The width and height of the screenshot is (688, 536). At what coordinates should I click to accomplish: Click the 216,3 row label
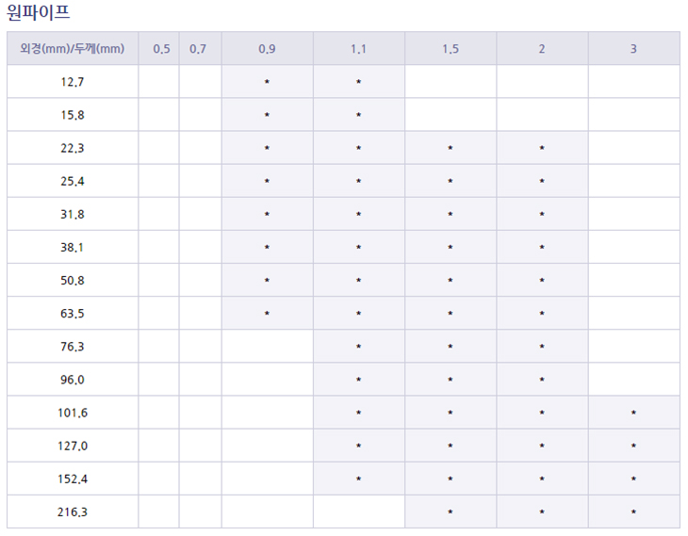(72, 512)
